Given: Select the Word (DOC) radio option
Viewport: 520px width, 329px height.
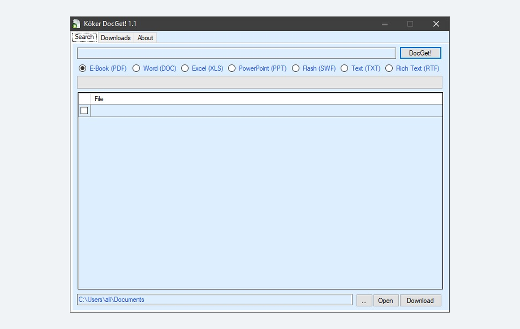Looking at the screenshot, I should [155, 68].
